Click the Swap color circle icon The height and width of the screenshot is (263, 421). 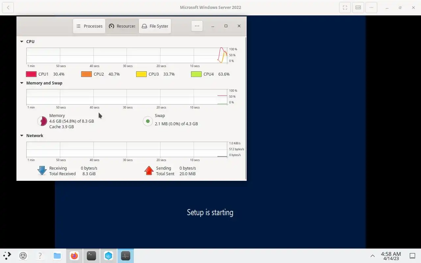148,121
